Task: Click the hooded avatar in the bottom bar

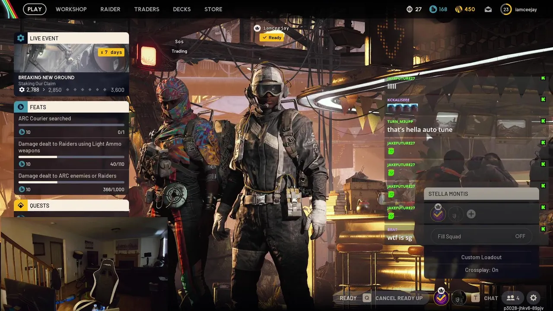Action: [459, 298]
